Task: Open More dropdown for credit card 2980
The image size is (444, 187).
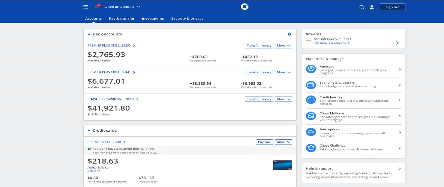Action: tap(283, 142)
